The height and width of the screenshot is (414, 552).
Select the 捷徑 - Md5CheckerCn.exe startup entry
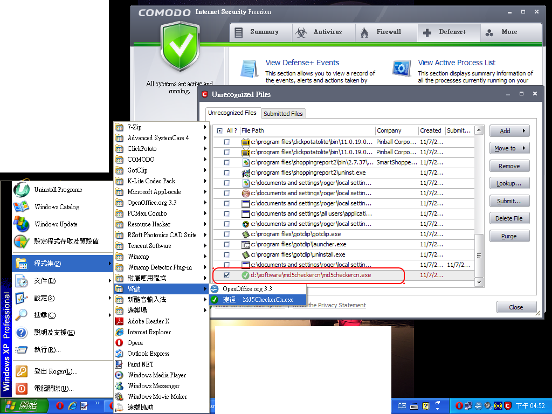click(258, 300)
